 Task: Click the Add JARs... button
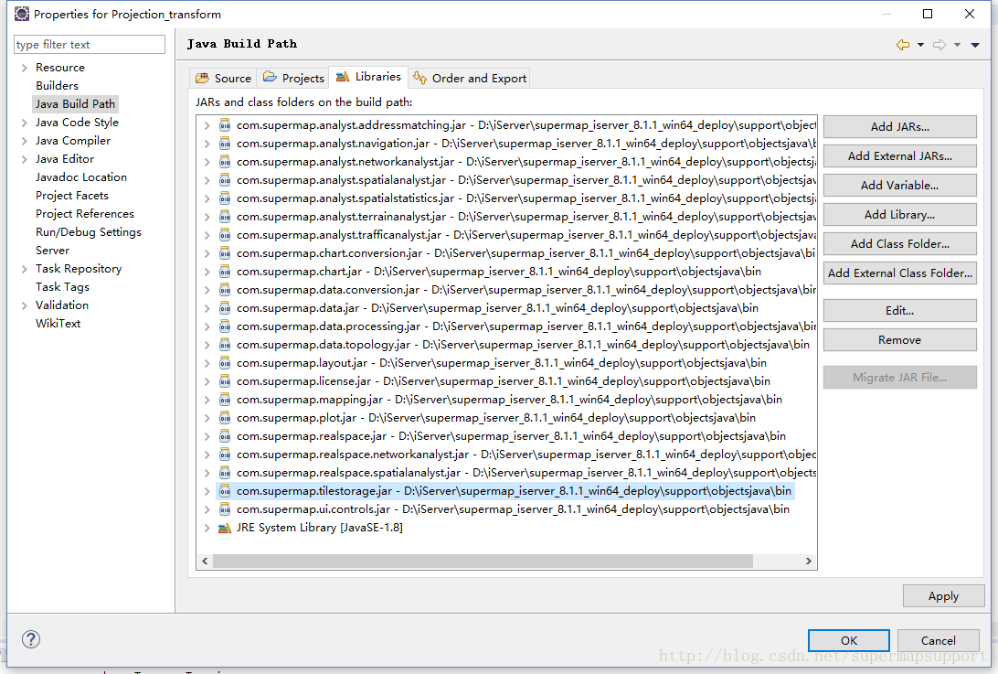click(900, 127)
